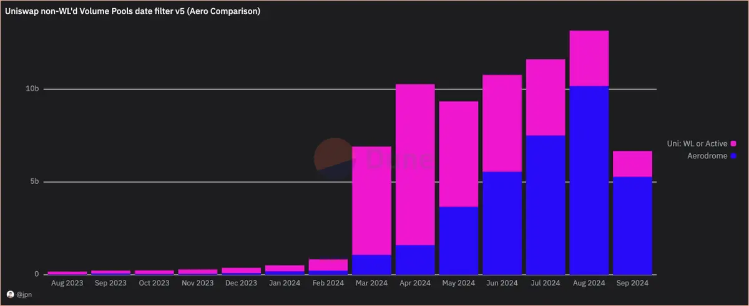This screenshot has width=749, height=306.
Task: Click the blue Aerodrome legend swatch
Action: (734, 156)
